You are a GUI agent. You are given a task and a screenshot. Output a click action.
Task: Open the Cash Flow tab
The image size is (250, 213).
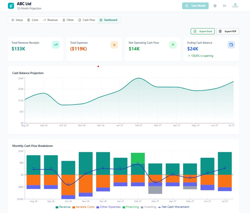87,20
